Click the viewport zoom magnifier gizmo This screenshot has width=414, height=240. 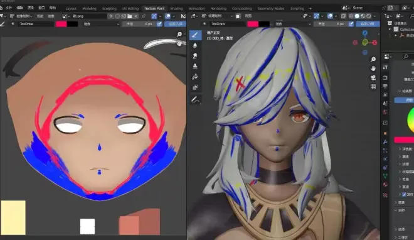[373, 59]
